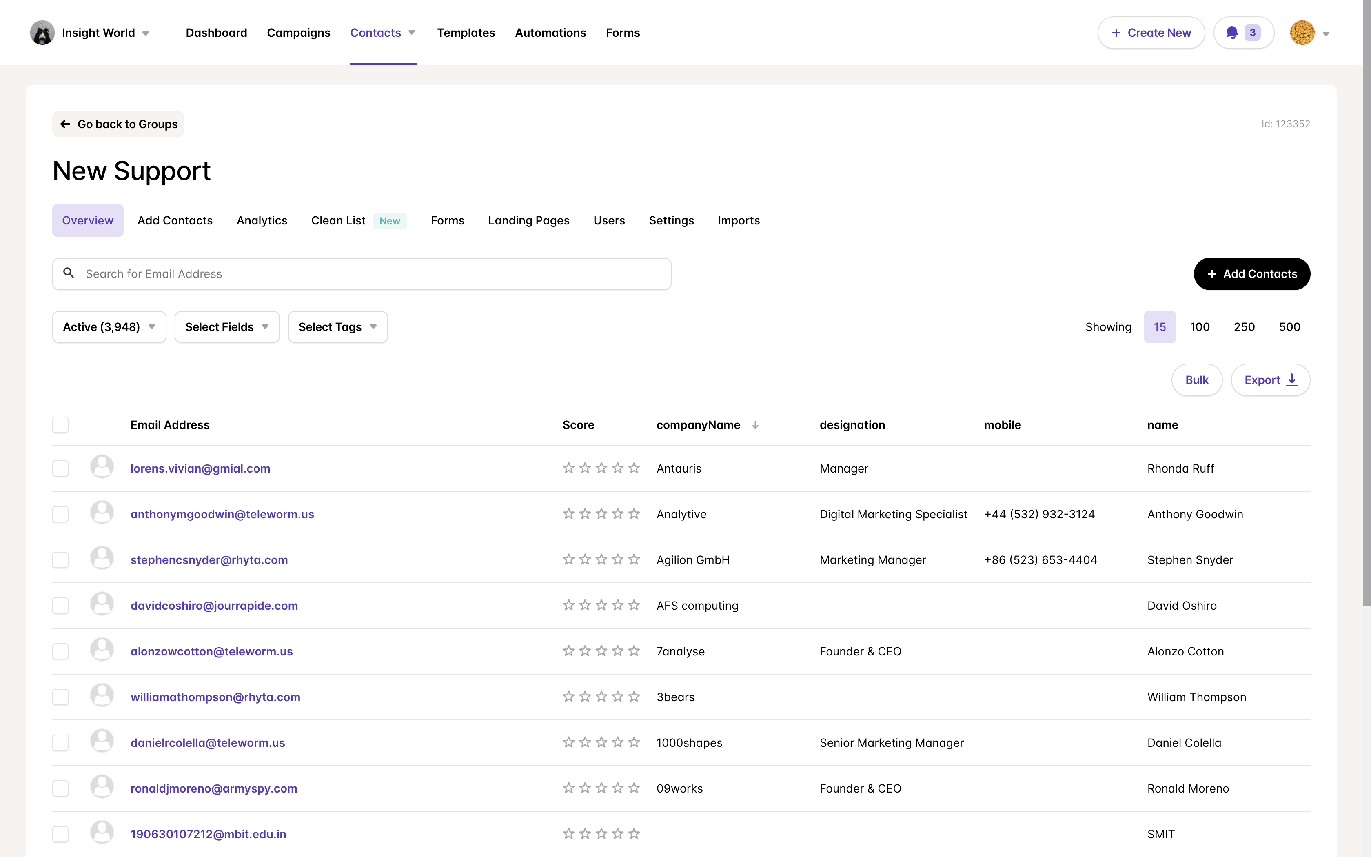Go to Campaigns in top navigation

click(299, 33)
